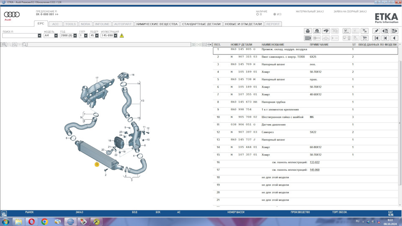This screenshot has height=226, width=402.
Task: Click the system clock 9:22
Action: 390,220
